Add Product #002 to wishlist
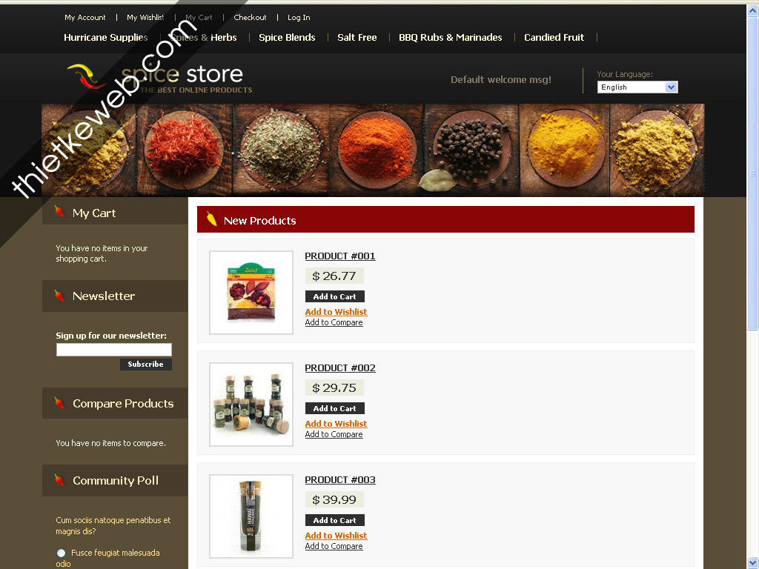This screenshot has width=759, height=569. point(336,424)
